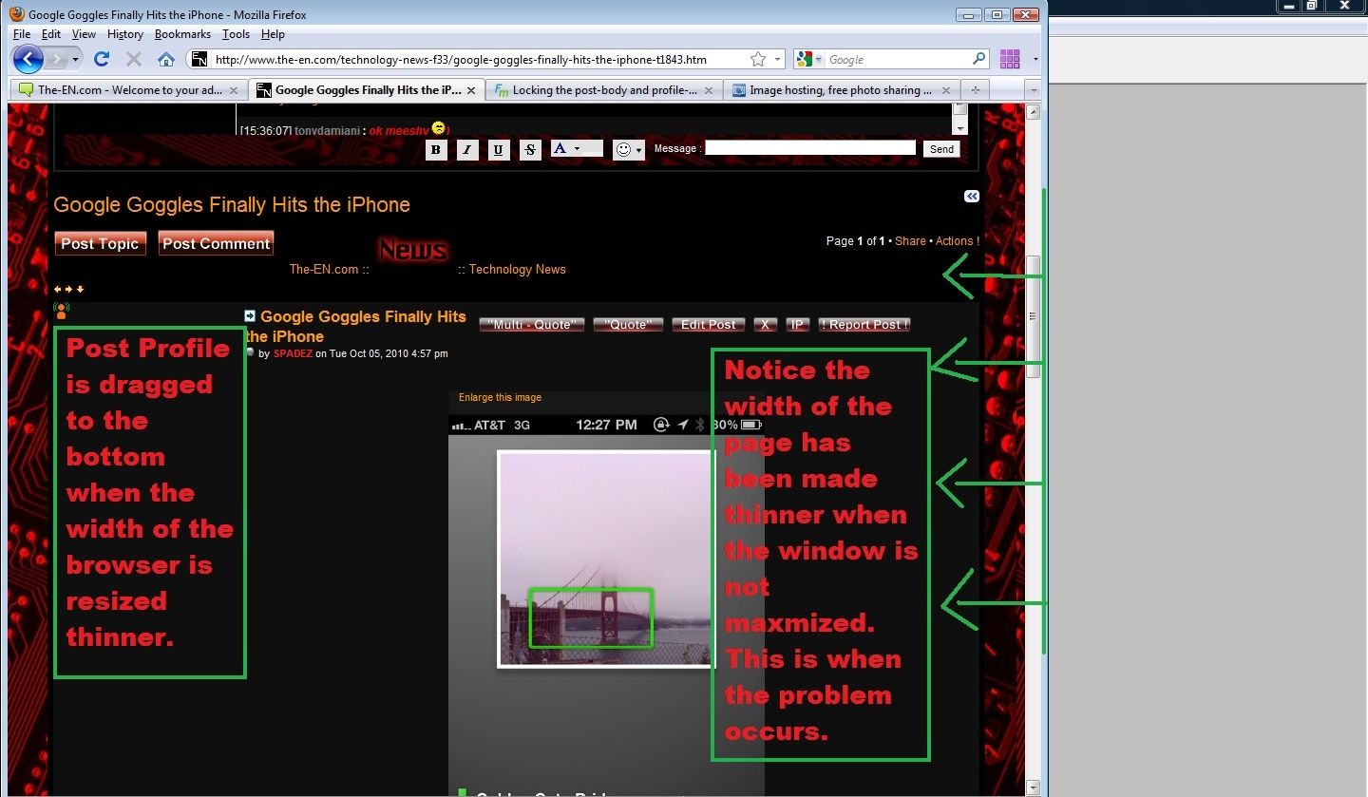Click the orange user online status icon
1368x797 pixels.
coord(62,310)
